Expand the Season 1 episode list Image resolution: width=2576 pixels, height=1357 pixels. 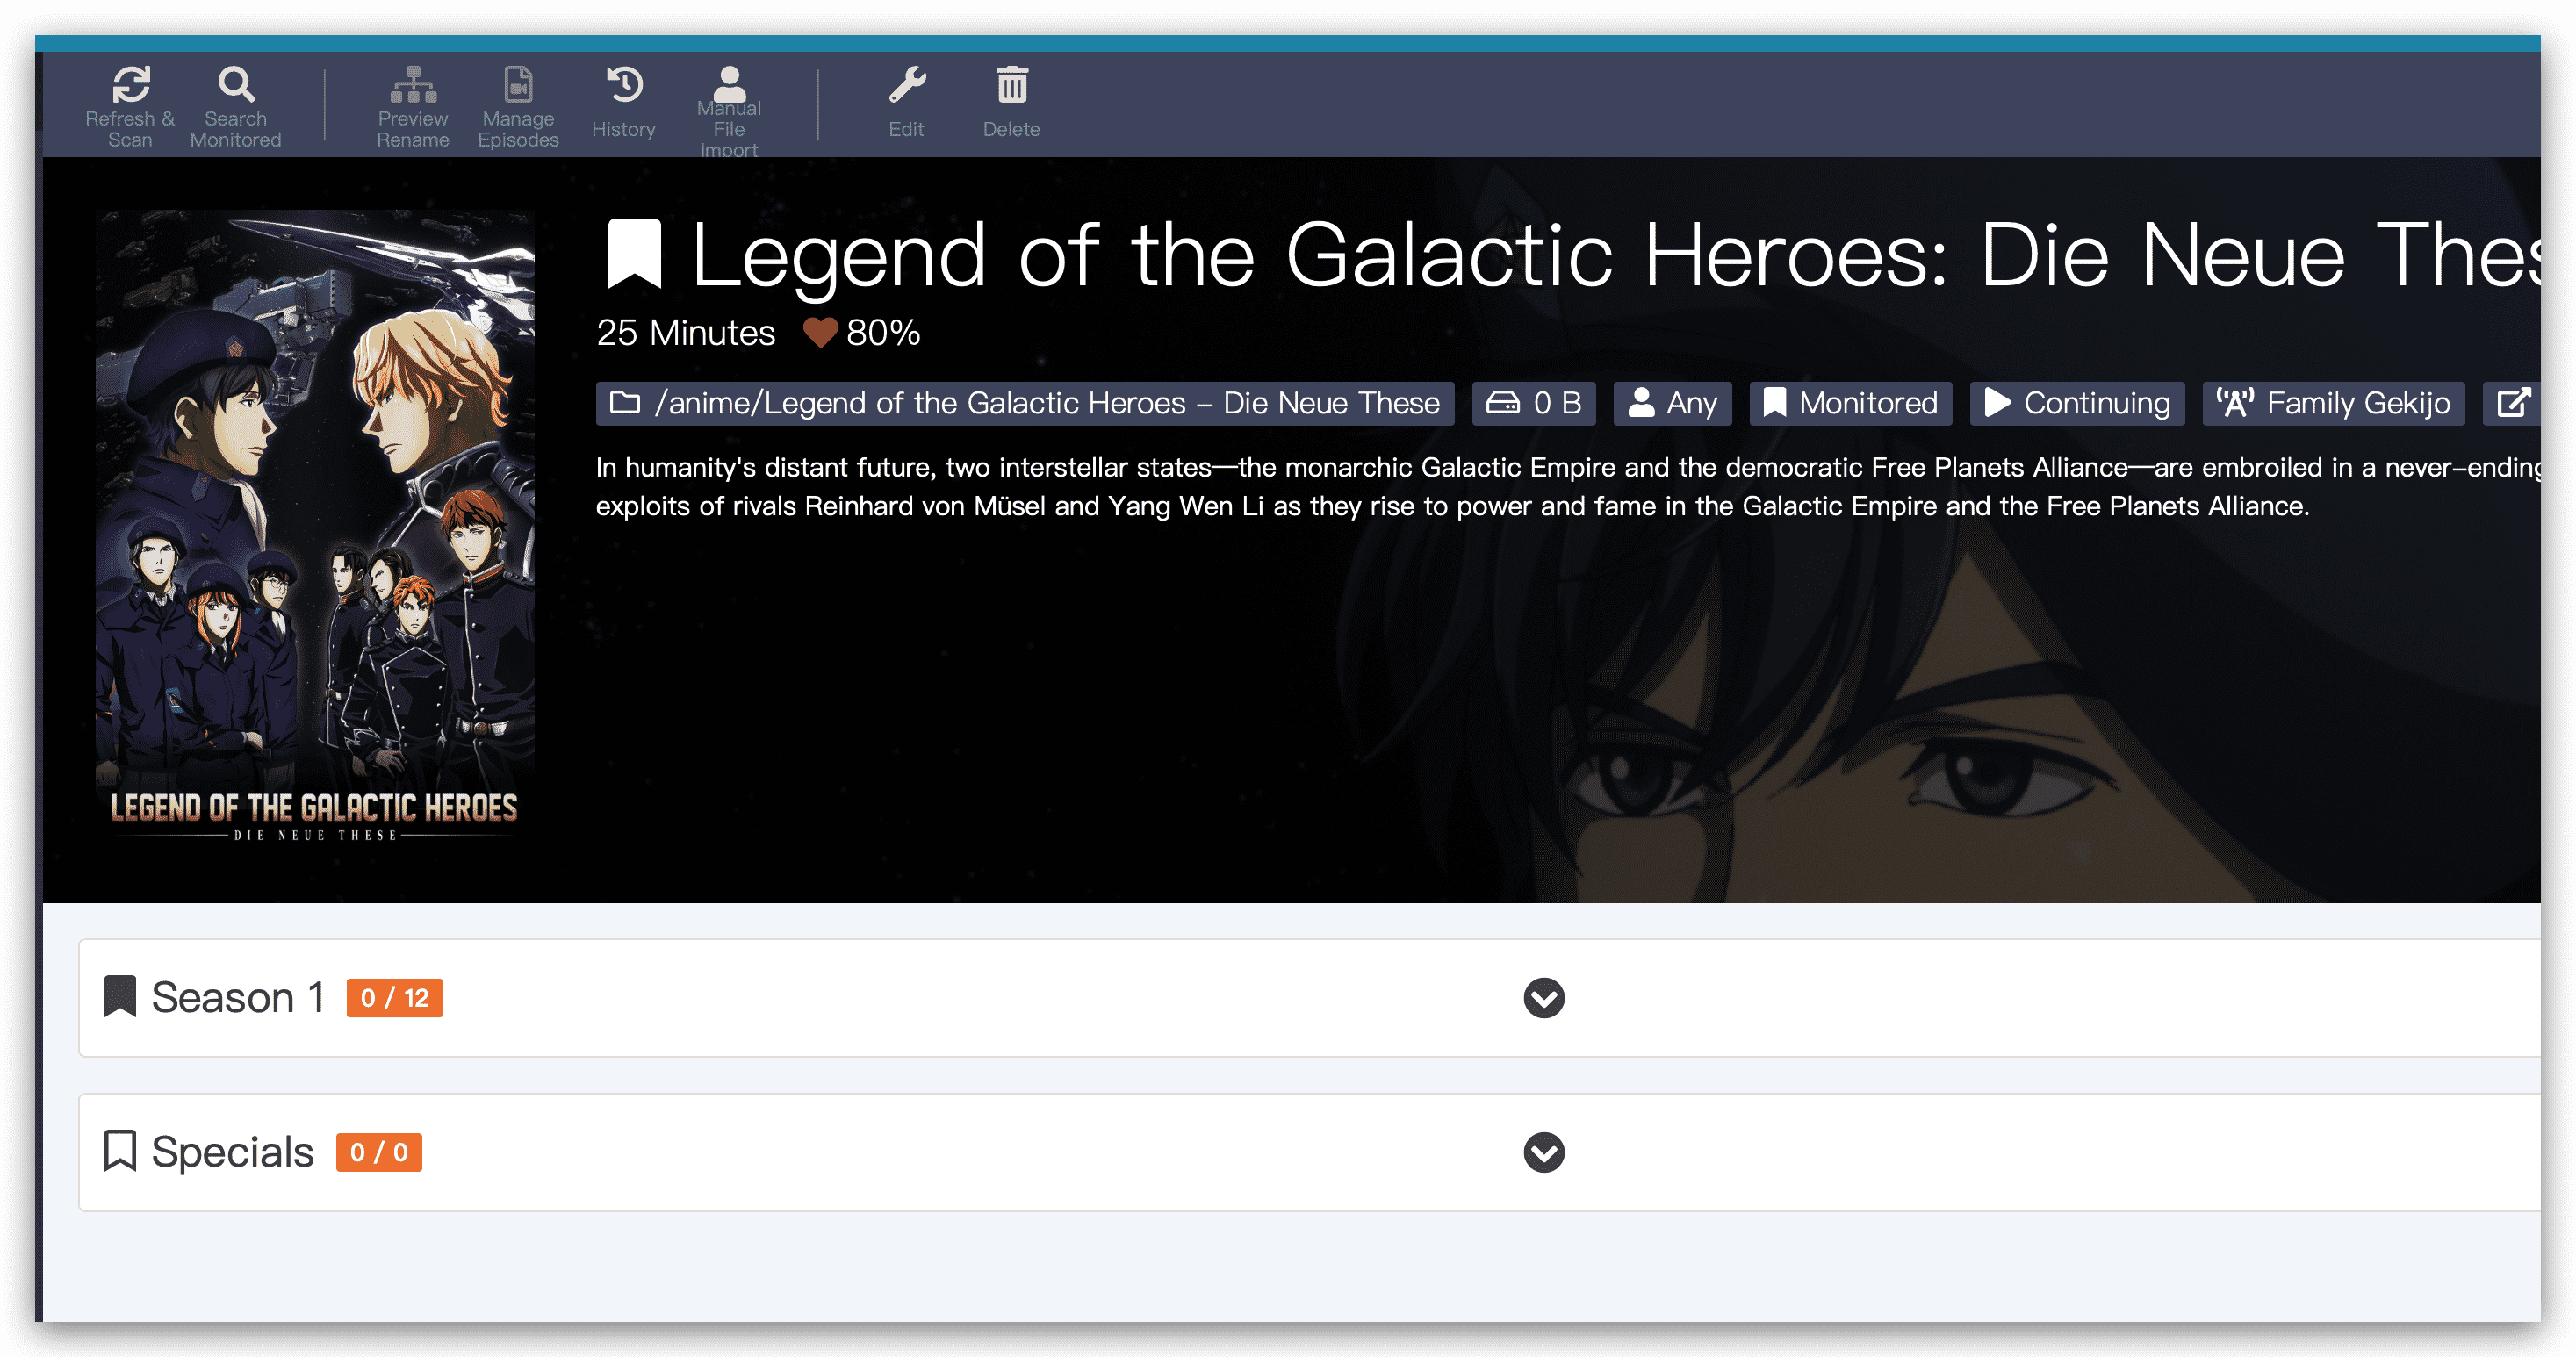point(1543,998)
